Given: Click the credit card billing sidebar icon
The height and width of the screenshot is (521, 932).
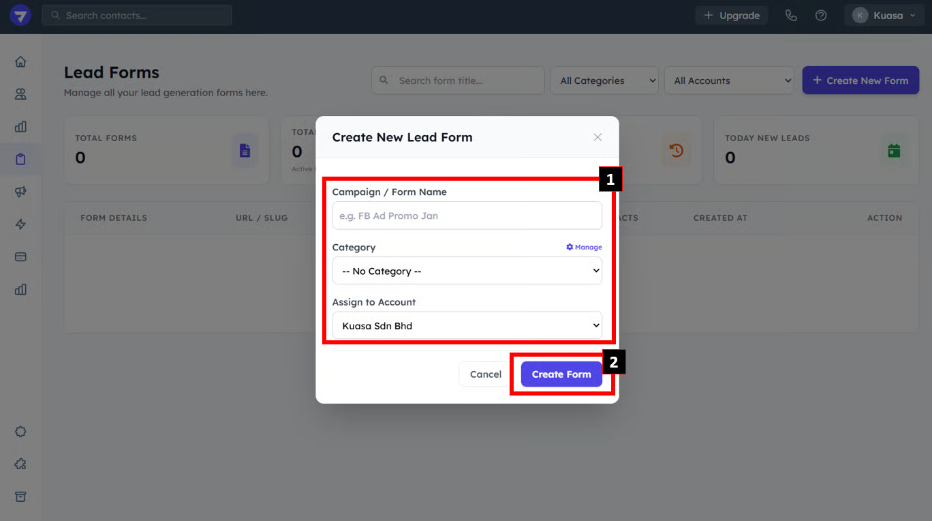Looking at the screenshot, I should pos(20,257).
